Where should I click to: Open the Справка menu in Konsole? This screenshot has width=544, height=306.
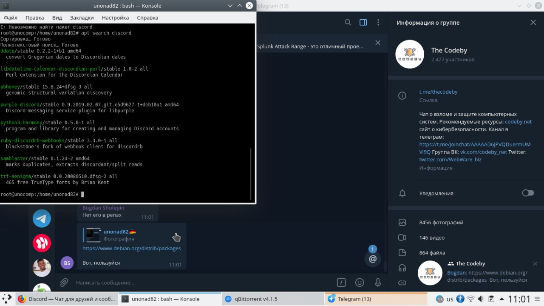[x=147, y=17]
